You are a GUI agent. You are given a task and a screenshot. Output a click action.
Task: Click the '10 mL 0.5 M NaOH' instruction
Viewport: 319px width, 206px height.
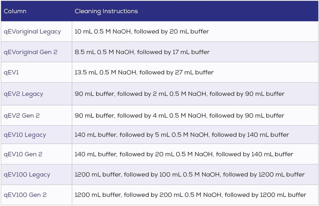tap(142, 32)
